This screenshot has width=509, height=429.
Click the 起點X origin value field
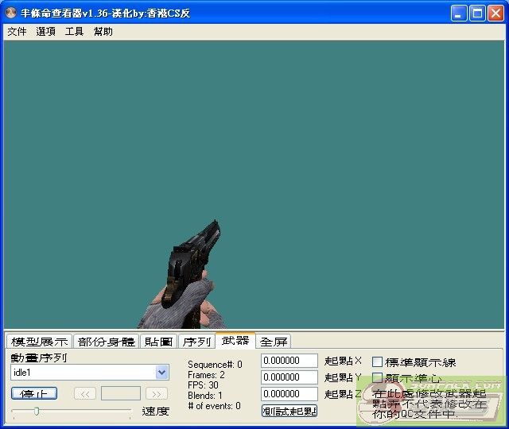click(x=289, y=361)
